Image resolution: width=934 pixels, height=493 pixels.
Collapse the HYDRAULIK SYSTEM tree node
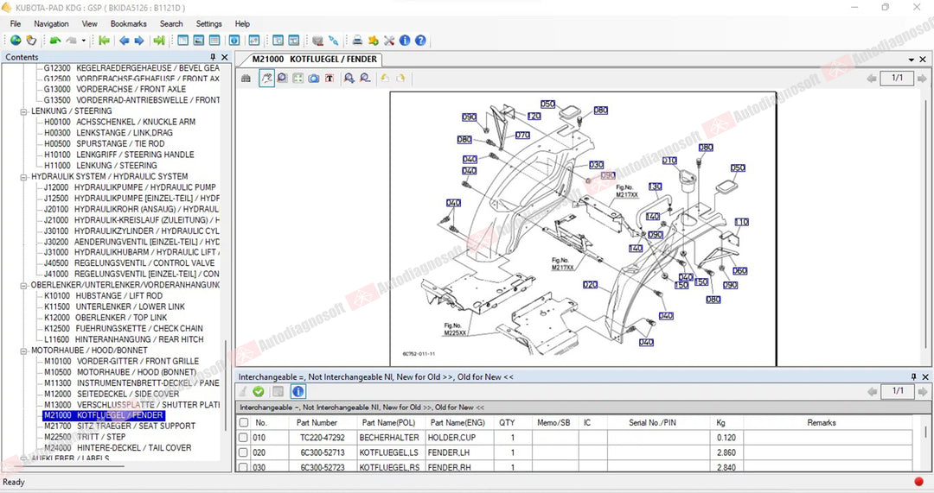(24, 177)
